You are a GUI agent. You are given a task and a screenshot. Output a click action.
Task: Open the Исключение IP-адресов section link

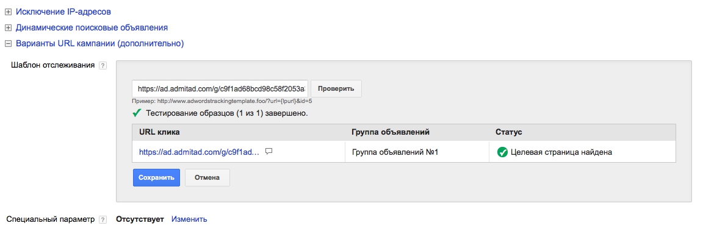63,12
